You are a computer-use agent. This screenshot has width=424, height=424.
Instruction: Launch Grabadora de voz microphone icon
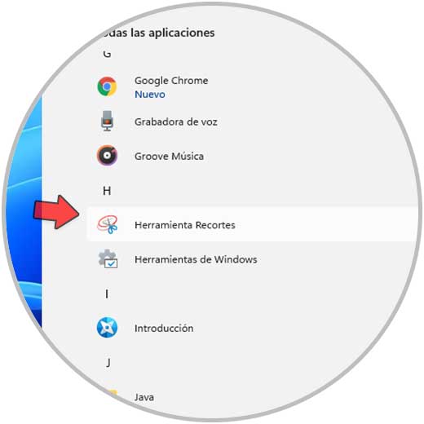click(107, 121)
